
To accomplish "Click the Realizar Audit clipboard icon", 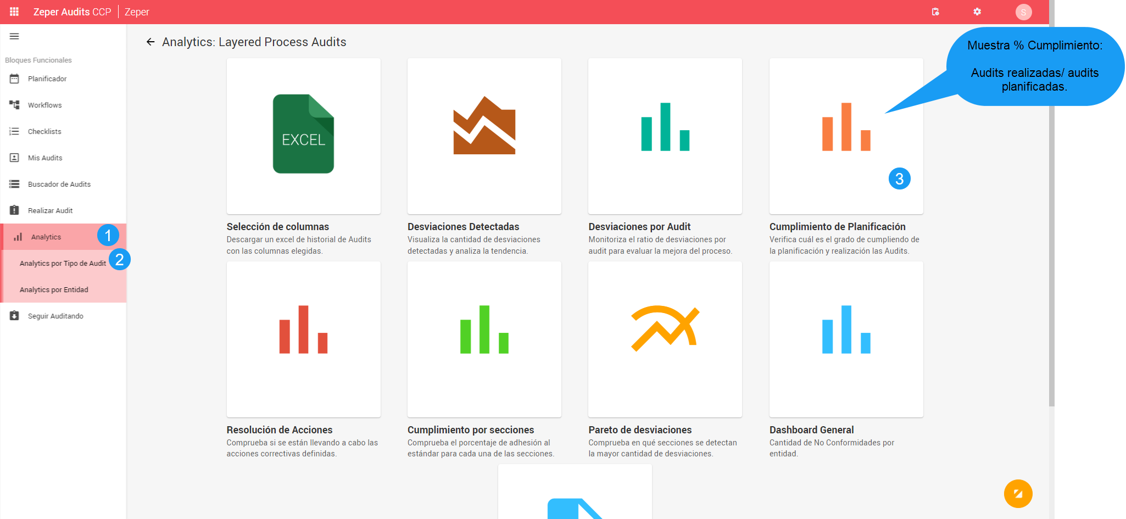I will [x=14, y=210].
